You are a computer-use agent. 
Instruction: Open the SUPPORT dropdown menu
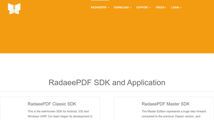click(144, 7)
